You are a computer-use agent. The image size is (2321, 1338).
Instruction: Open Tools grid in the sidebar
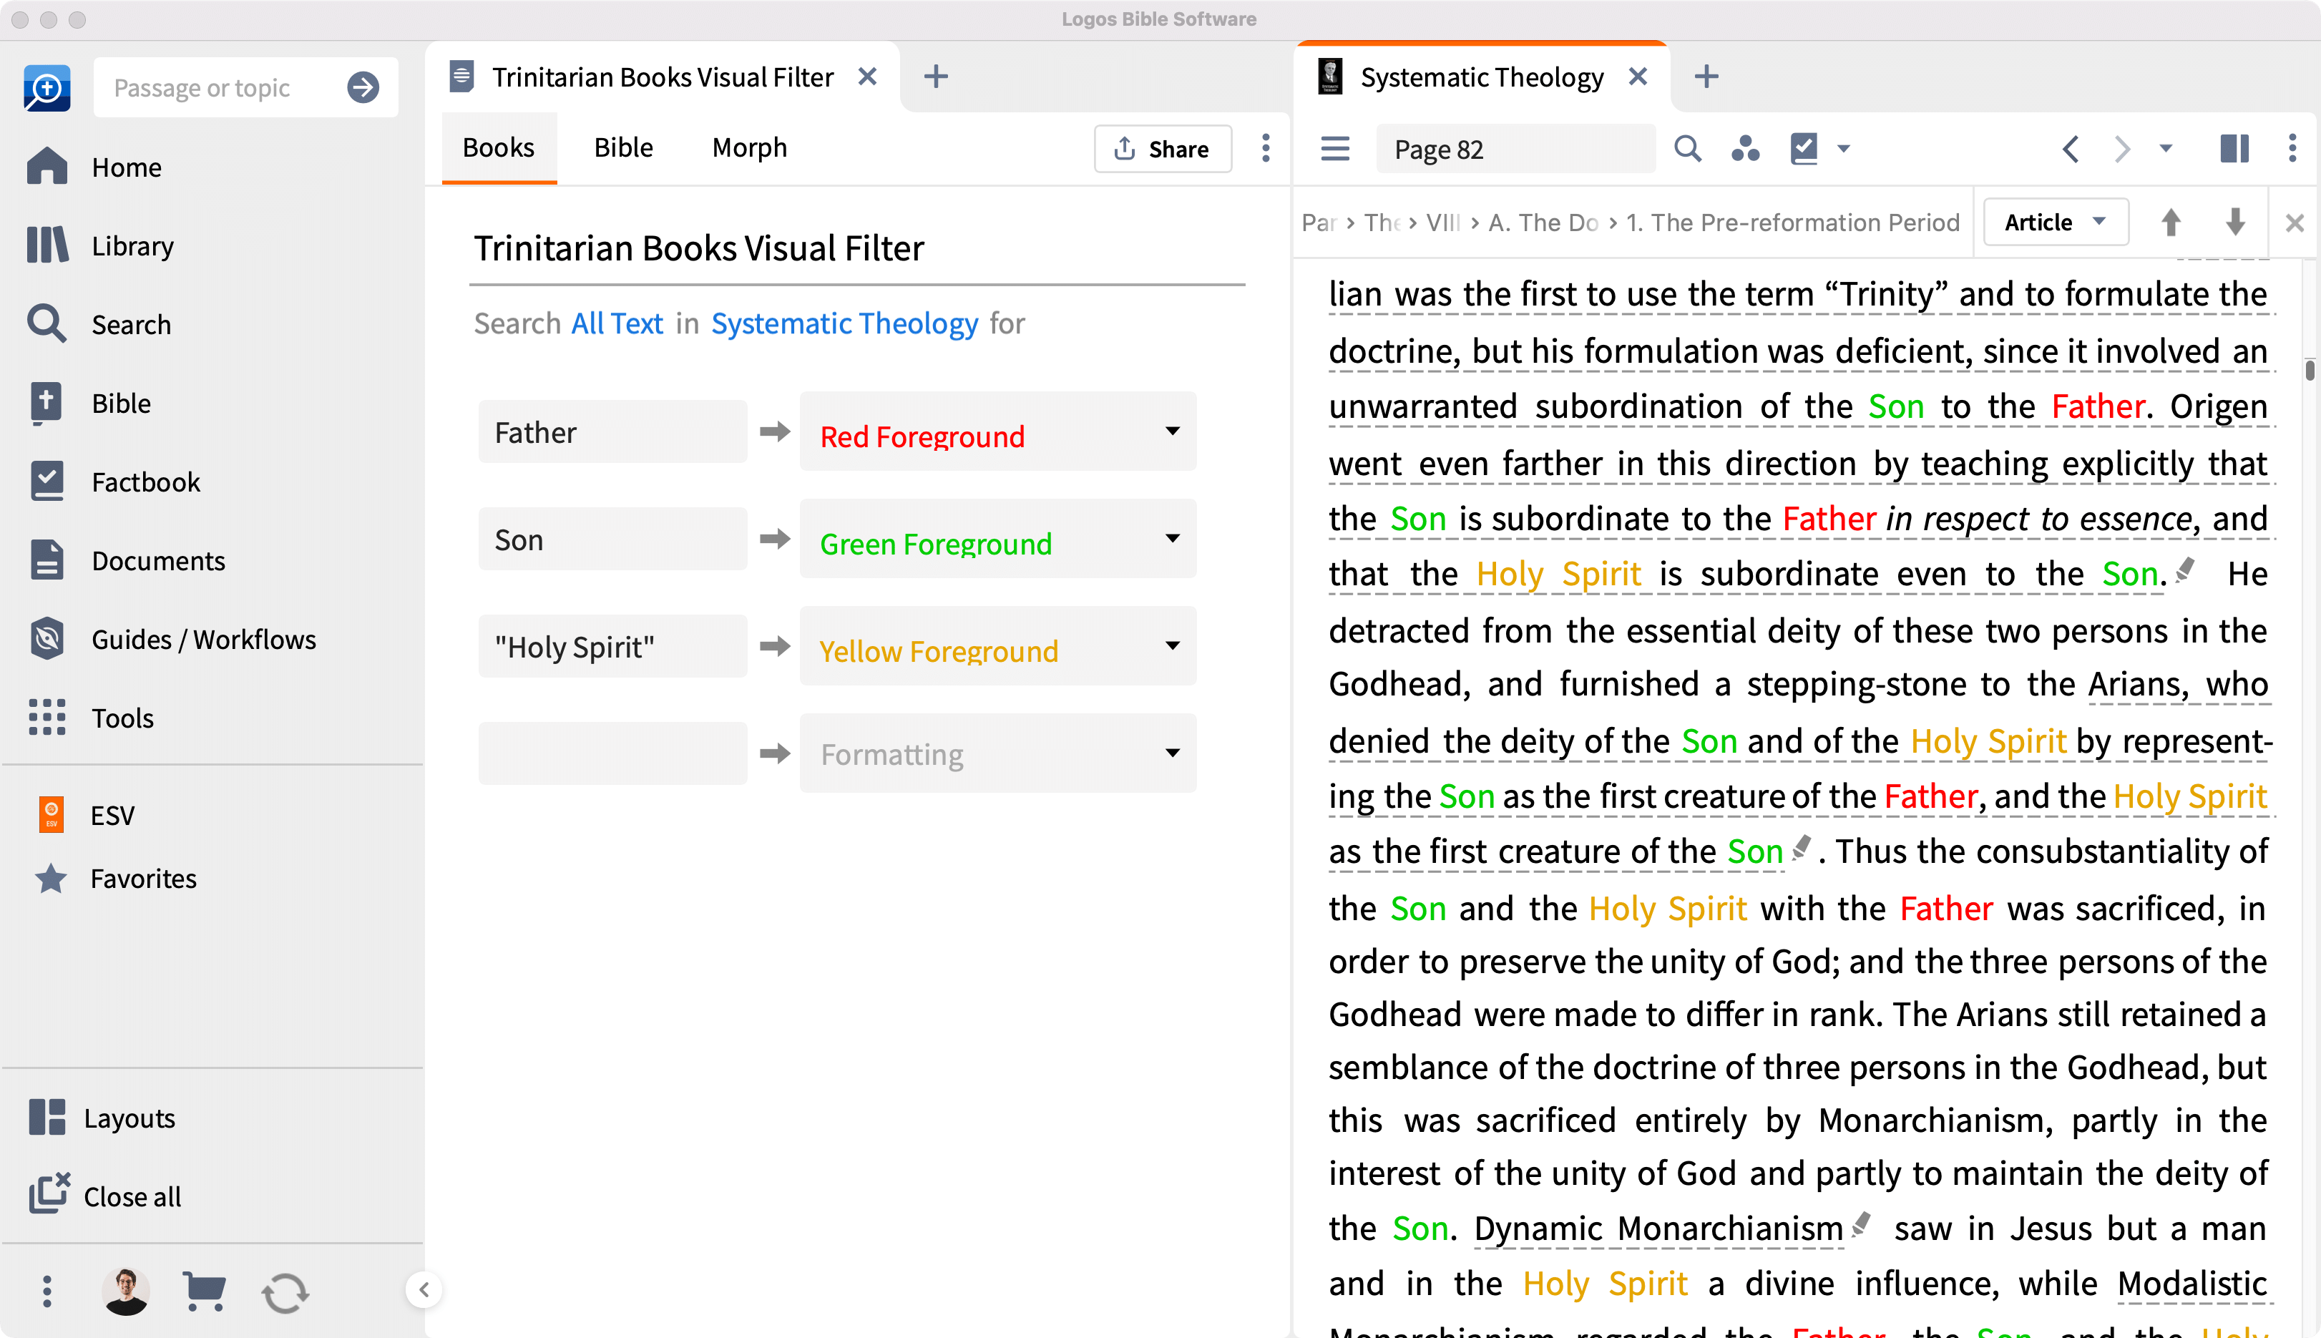tap(90, 717)
